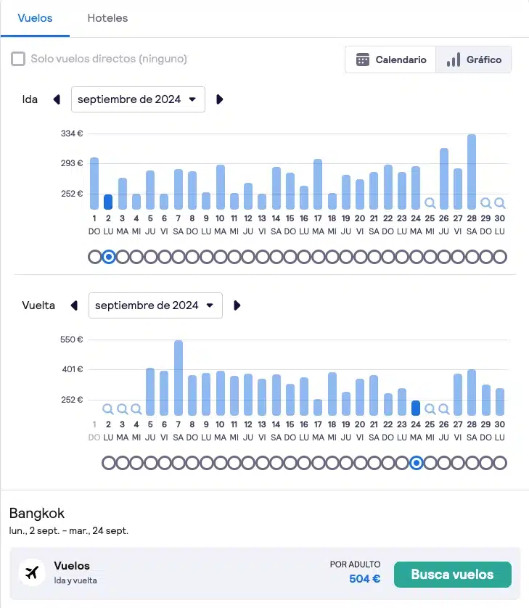Click the magnifier icon on September 4 return bar

tap(136, 409)
